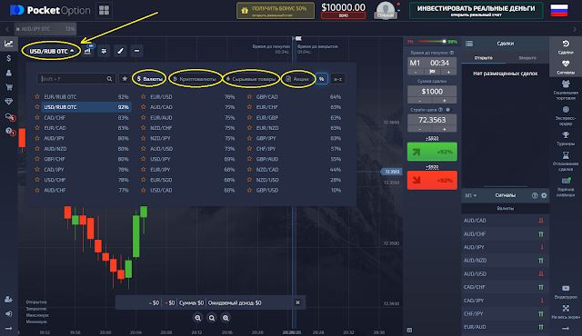Open Видеоурок in right sidebar
582x336 pixels.
566,292
